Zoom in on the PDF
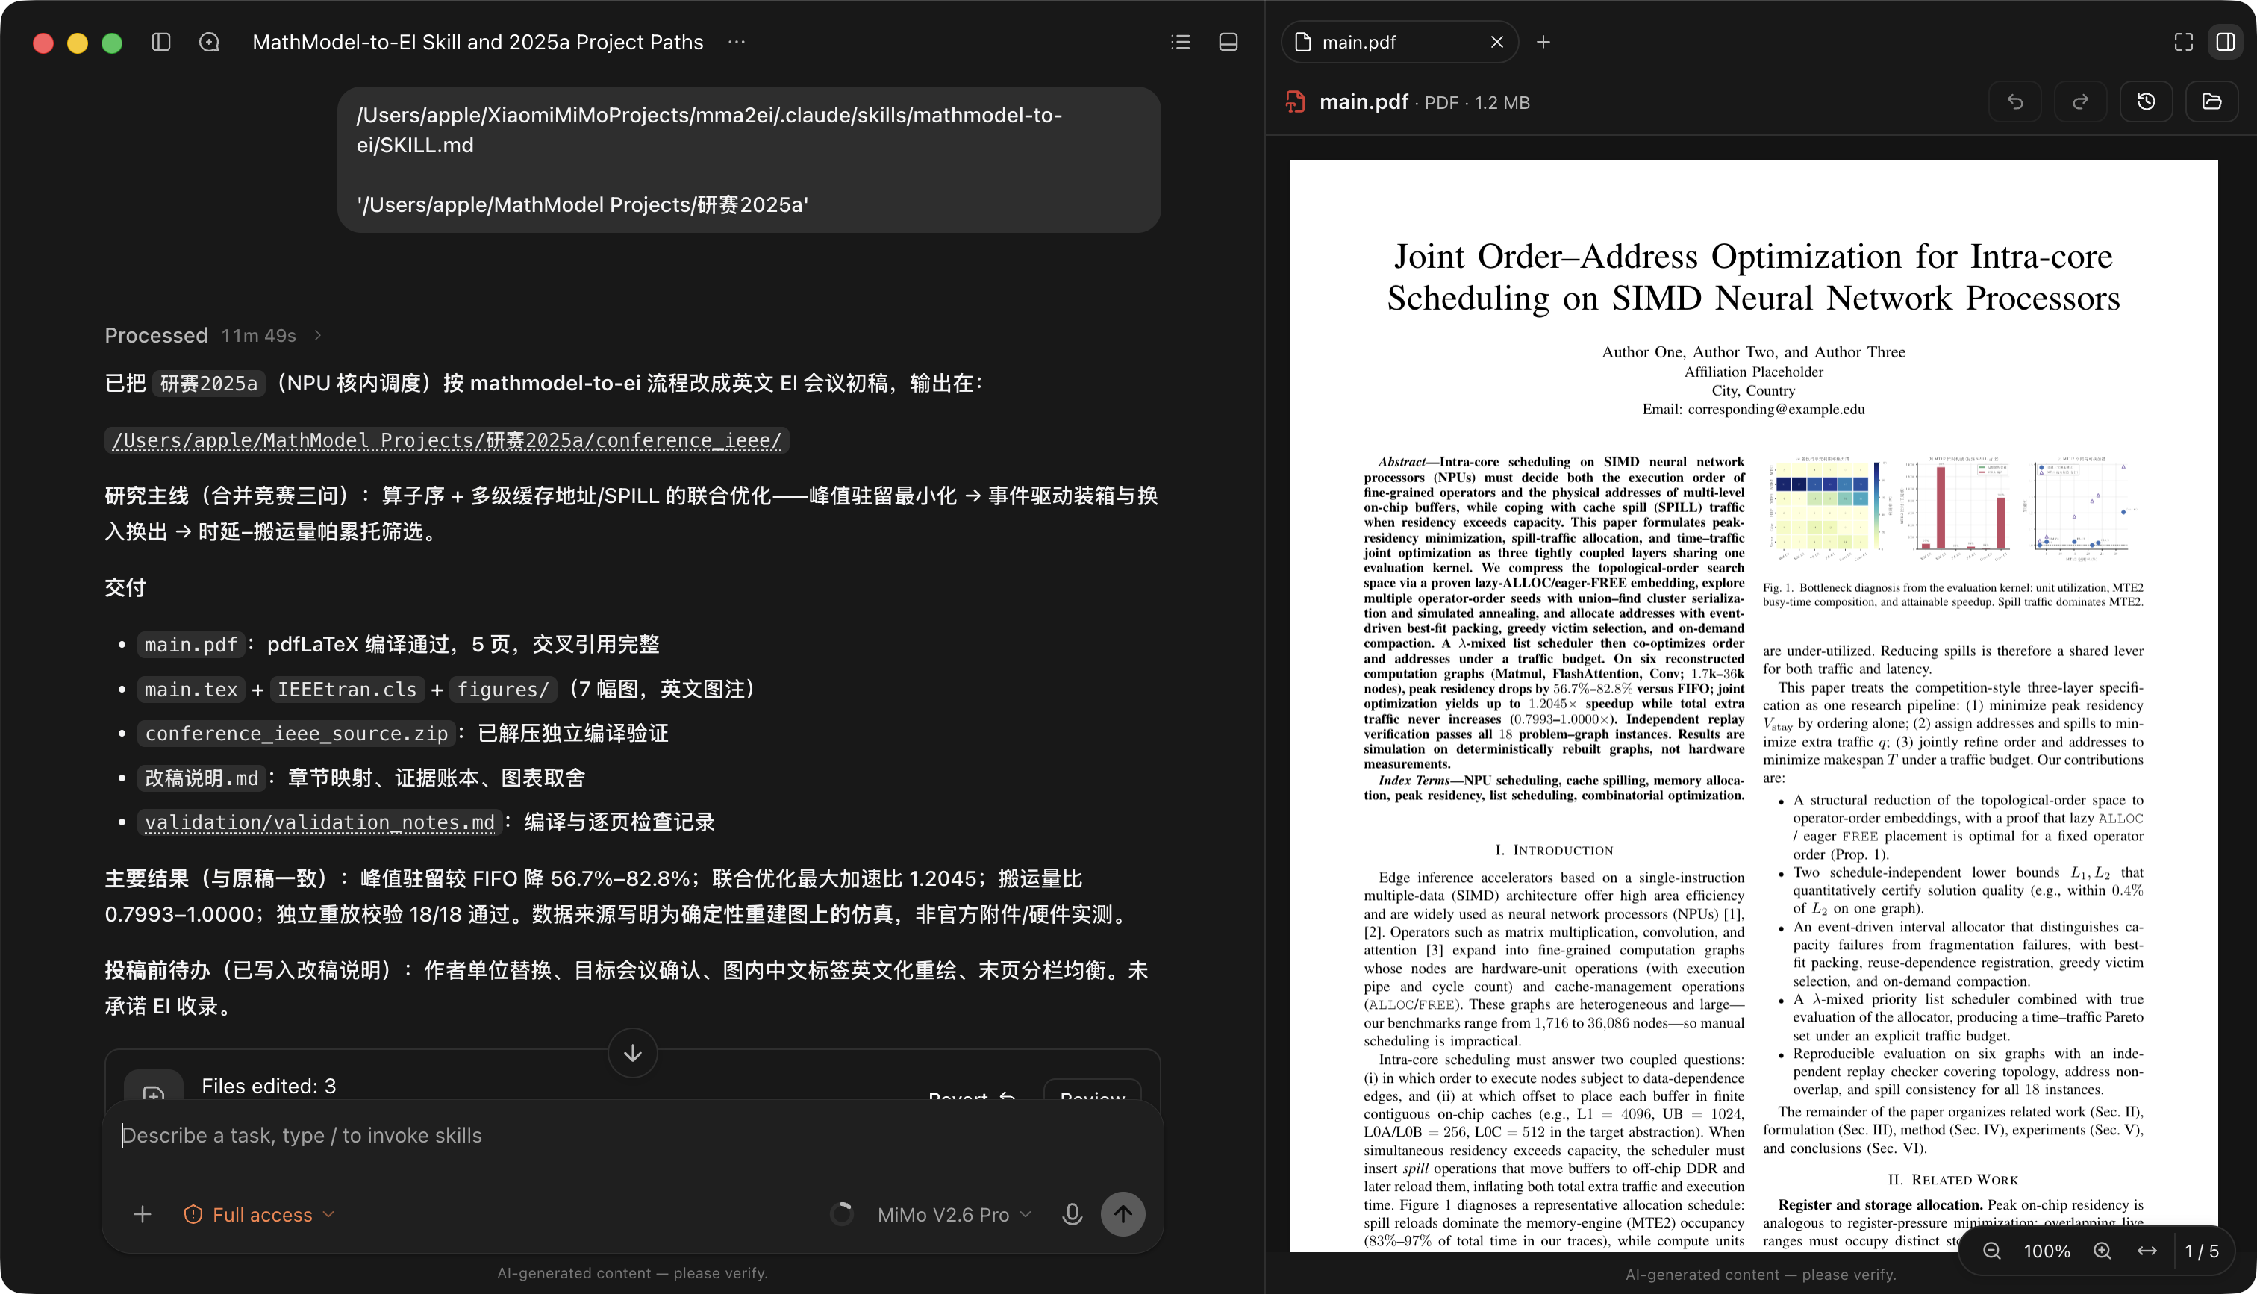The image size is (2257, 1294). (x=2103, y=1251)
